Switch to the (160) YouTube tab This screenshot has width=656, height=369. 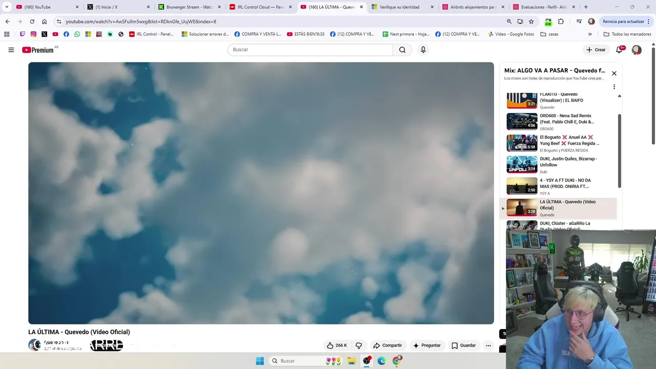click(46, 7)
